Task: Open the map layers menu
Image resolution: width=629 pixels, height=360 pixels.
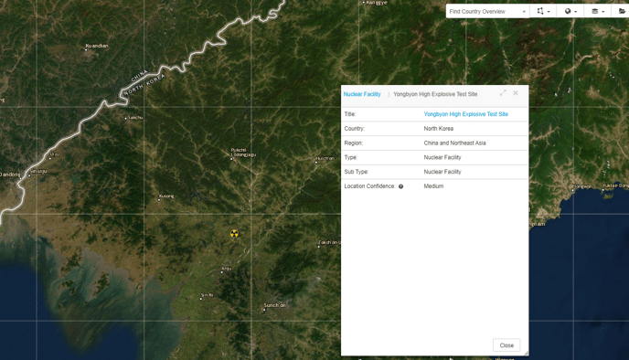Action: pos(598,12)
